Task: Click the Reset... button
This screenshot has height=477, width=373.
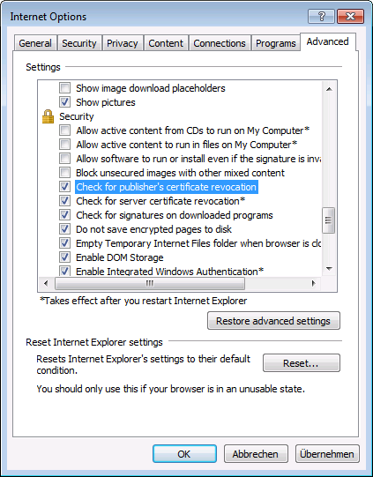Action: point(302,363)
